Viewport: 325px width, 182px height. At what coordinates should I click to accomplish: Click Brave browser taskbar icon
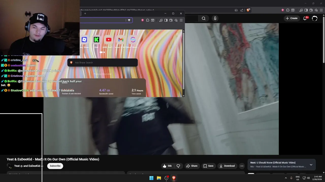tap(174, 178)
